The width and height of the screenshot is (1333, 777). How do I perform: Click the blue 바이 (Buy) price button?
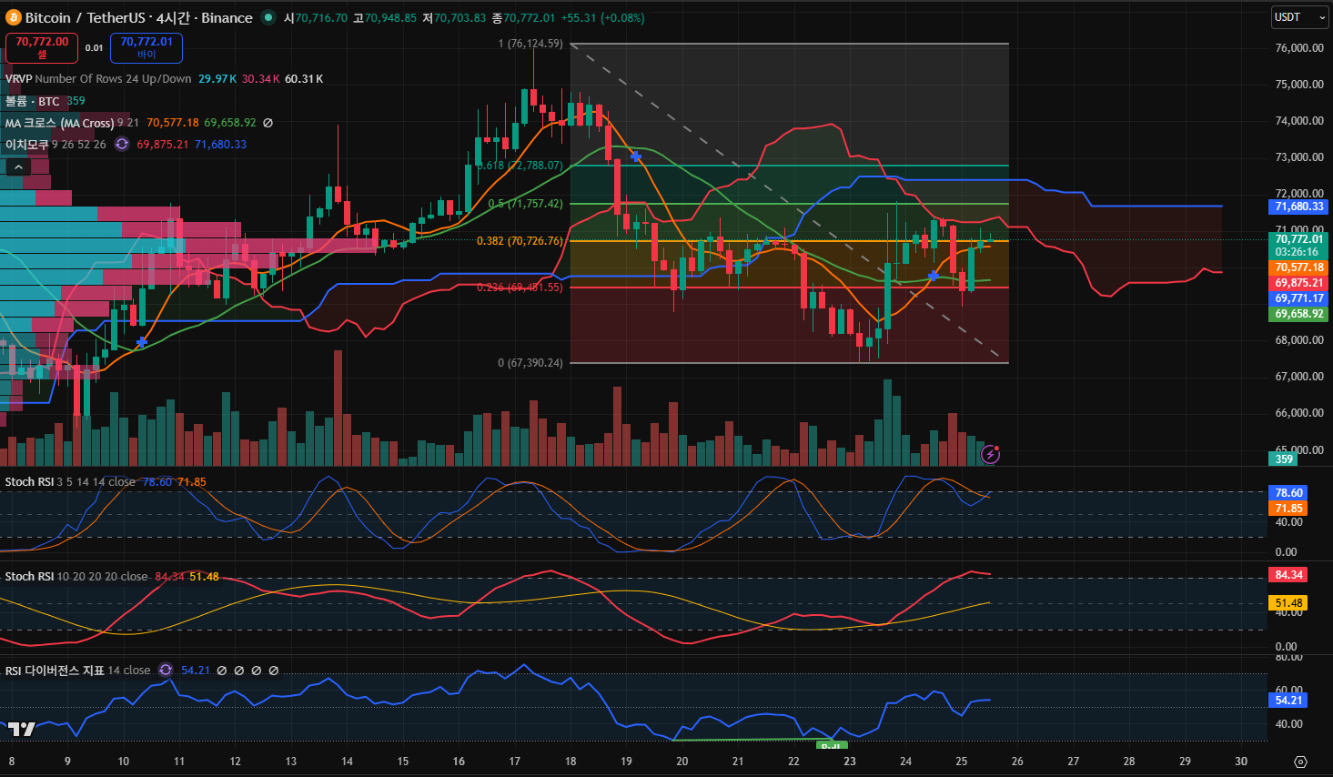click(146, 47)
